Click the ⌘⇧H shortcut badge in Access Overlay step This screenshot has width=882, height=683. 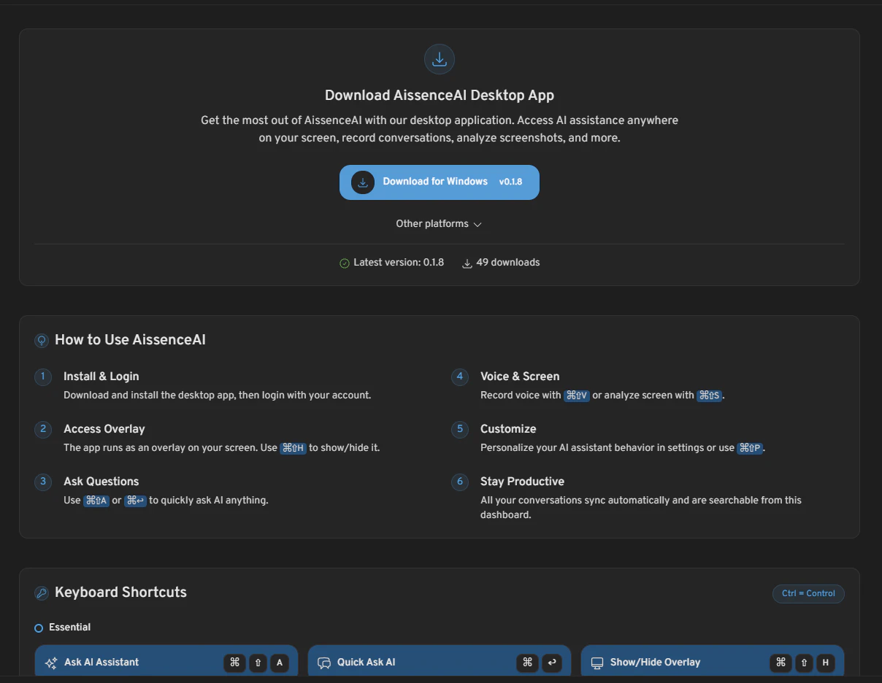coord(293,448)
